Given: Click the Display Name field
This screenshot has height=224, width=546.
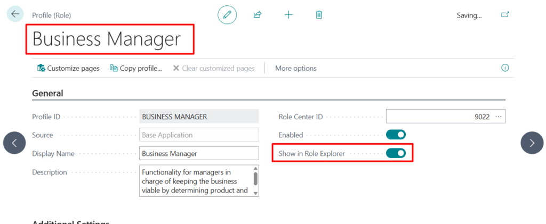Looking at the screenshot, I should click(x=198, y=154).
